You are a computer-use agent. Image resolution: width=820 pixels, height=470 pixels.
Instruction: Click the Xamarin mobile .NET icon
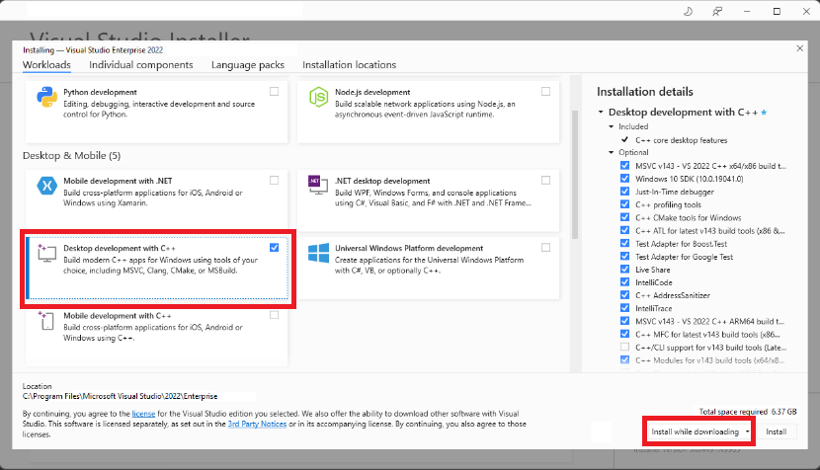46,186
